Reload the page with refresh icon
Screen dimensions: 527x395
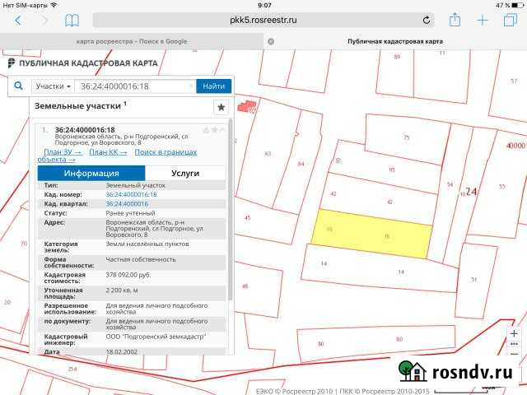point(427,20)
